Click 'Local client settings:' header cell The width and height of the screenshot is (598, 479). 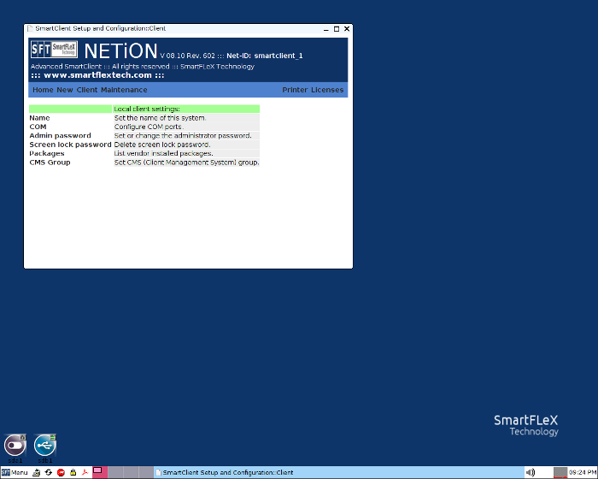[186, 109]
